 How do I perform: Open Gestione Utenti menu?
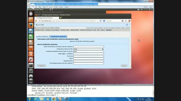tap(40, 30)
